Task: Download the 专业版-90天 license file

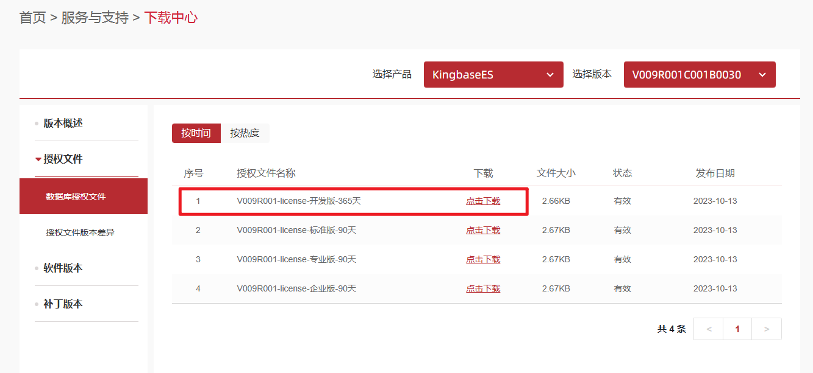Action: pyautogui.click(x=483, y=259)
